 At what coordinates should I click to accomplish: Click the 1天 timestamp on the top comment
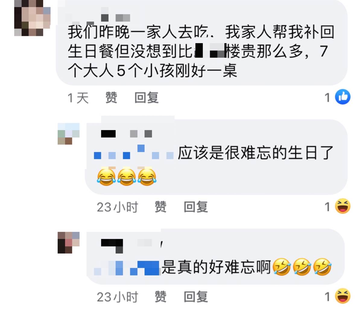(x=78, y=98)
